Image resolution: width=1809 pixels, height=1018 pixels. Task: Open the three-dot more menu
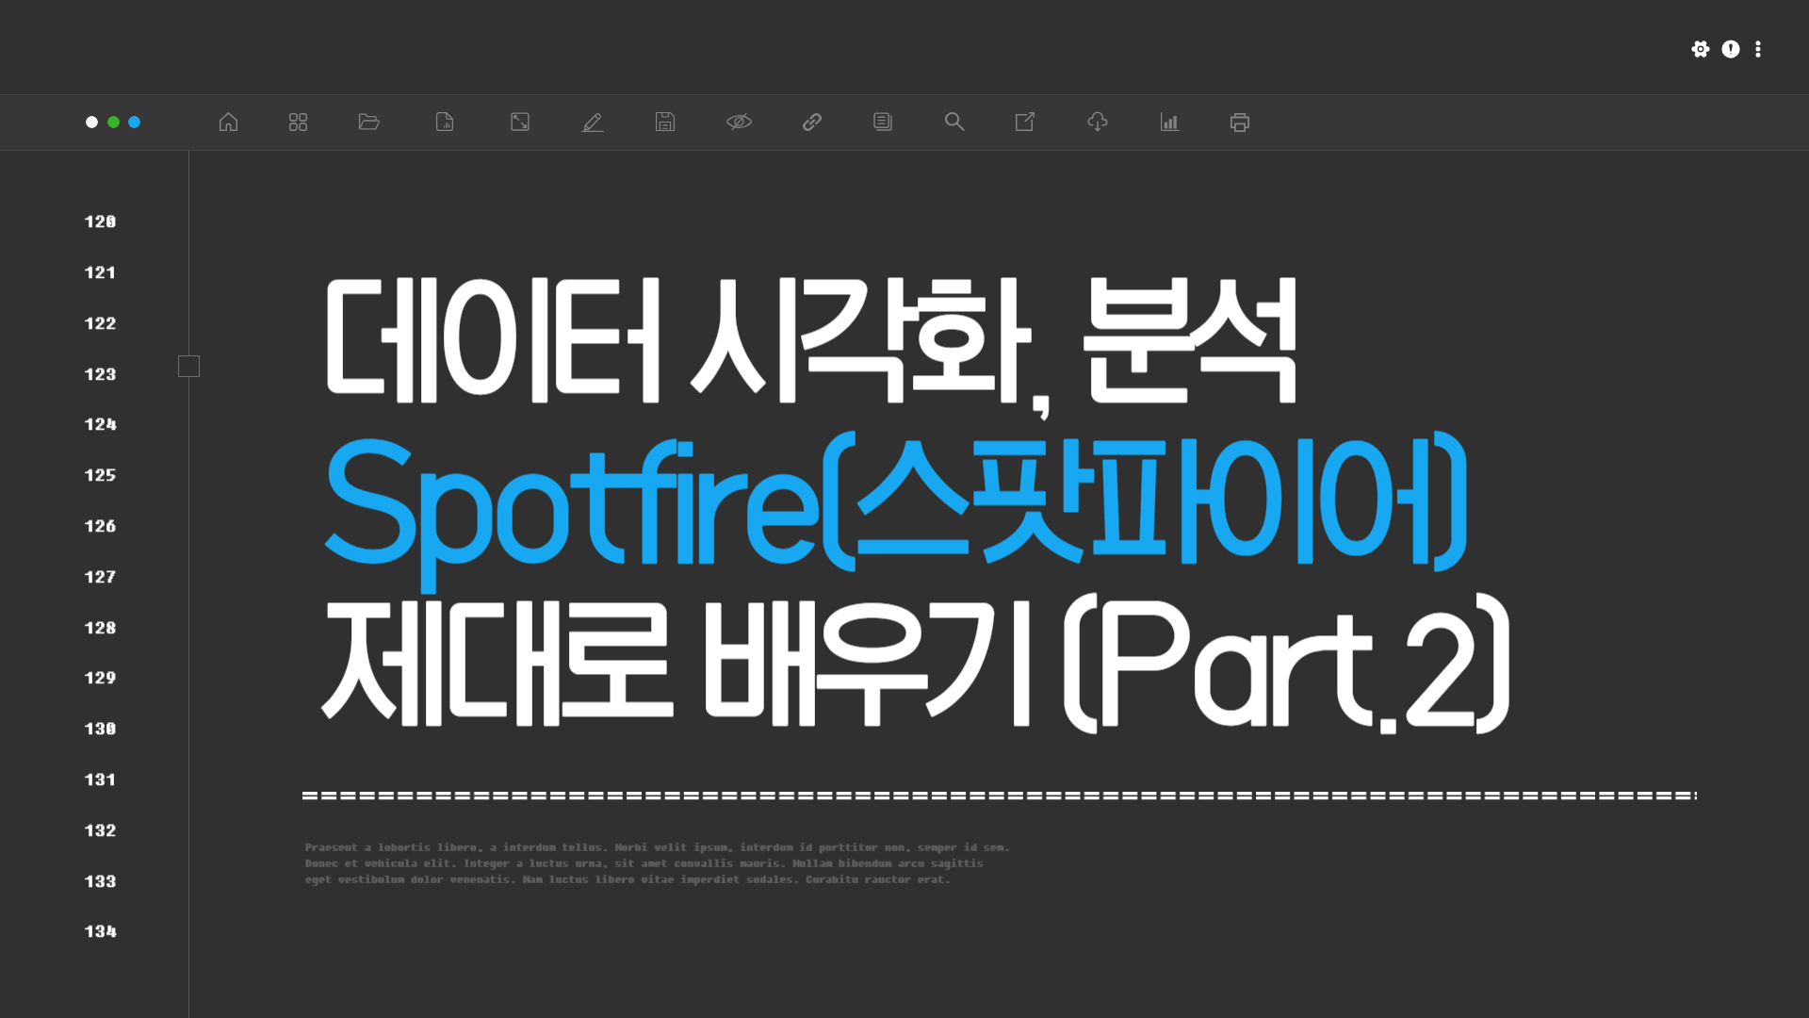coord(1758,49)
